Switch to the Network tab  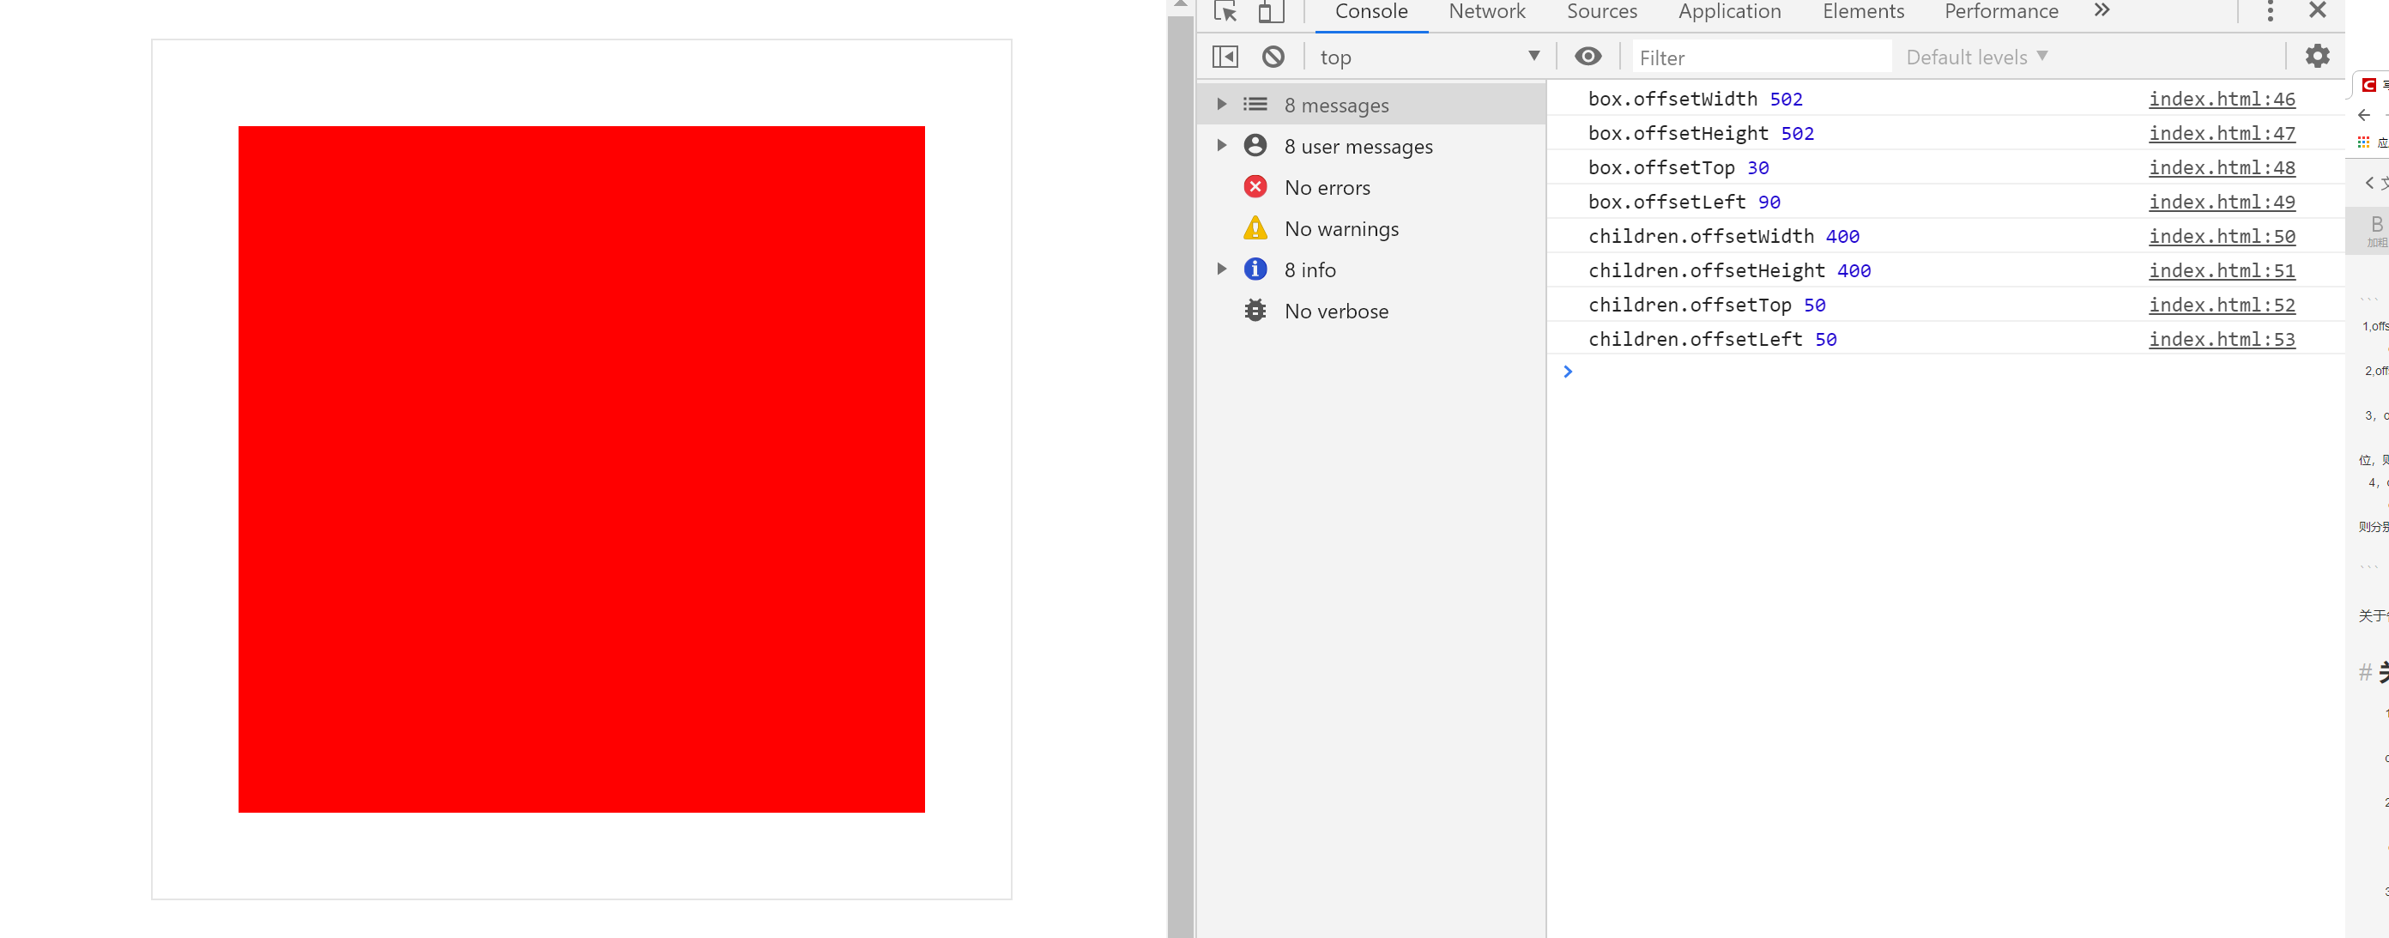click(x=1486, y=11)
